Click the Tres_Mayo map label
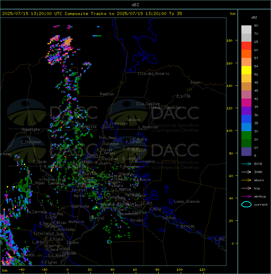271x274 pixels. click(x=107, y=138)
